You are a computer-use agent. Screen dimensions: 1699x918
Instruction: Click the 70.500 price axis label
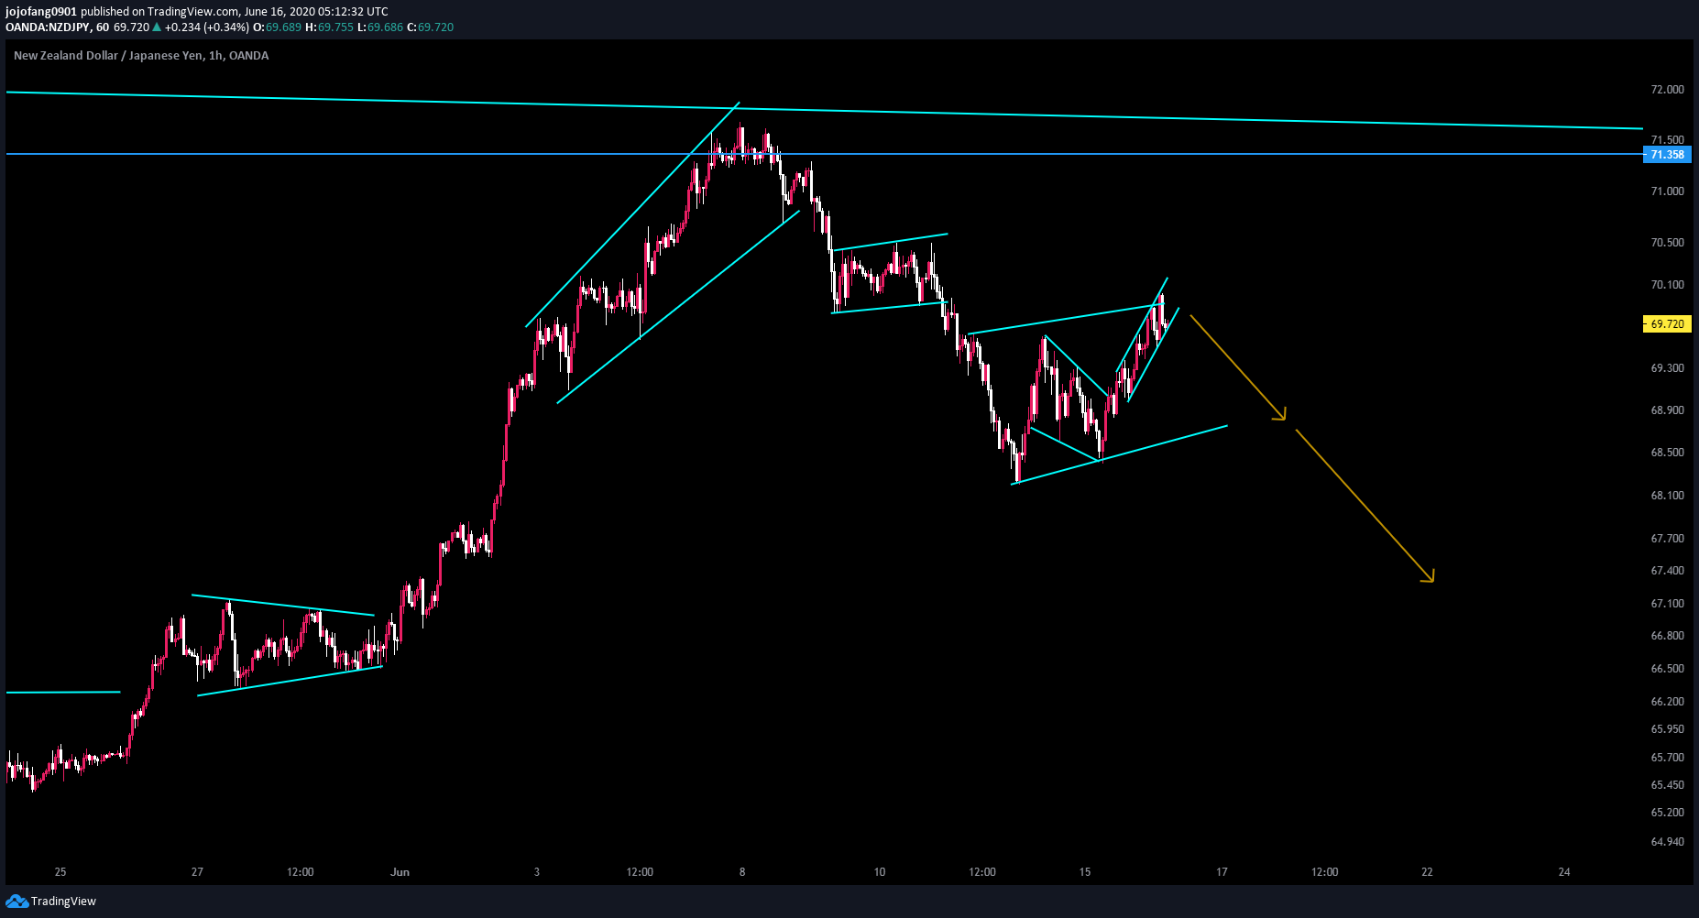[1667, 243]
